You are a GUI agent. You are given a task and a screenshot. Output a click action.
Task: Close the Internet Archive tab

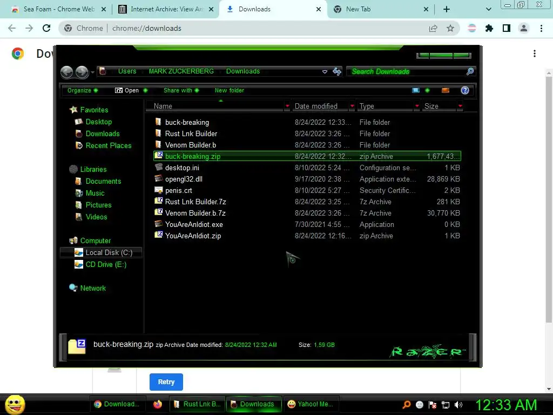[x=211, y=9]
